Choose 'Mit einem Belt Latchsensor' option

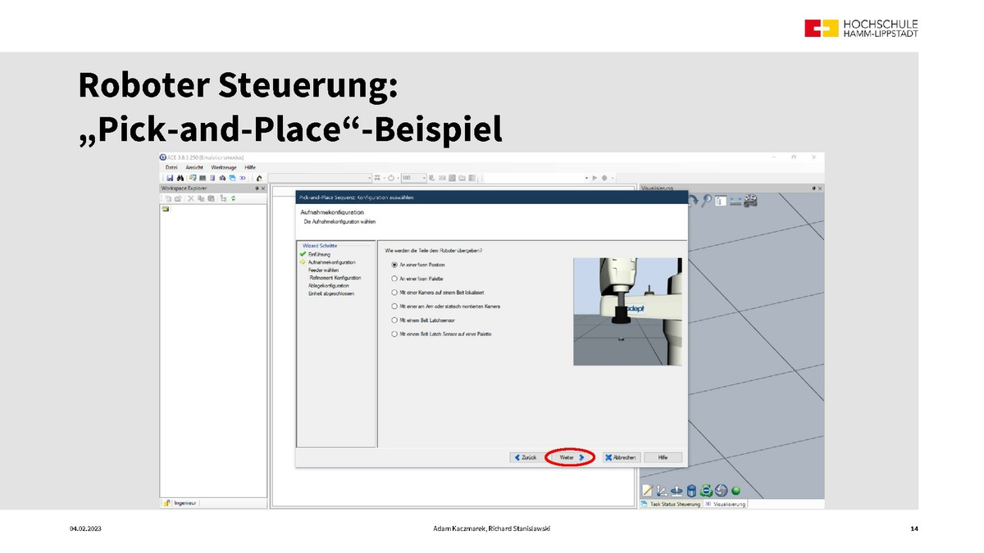click(x=394, y=320)
